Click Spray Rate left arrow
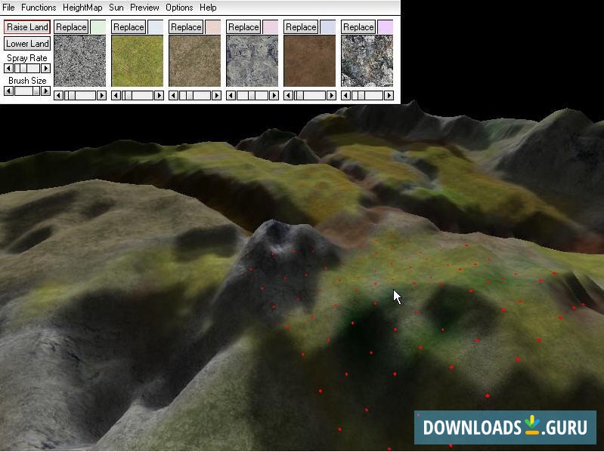The width and height of the screenshot is (604, 452). (8, 69)
